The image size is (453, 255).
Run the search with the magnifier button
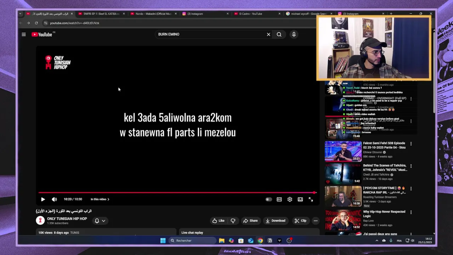click(279, 34)
